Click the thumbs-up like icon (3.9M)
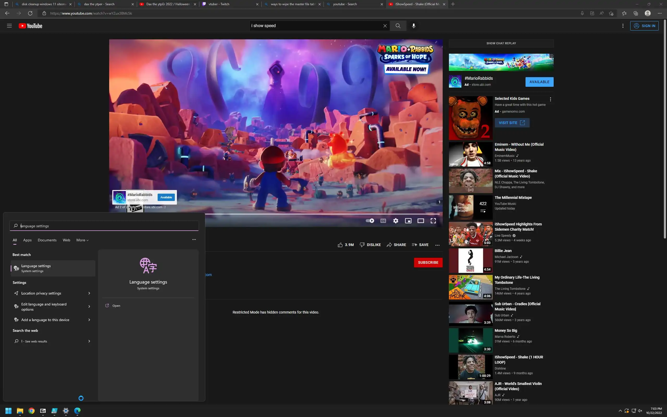 point(340,245)
